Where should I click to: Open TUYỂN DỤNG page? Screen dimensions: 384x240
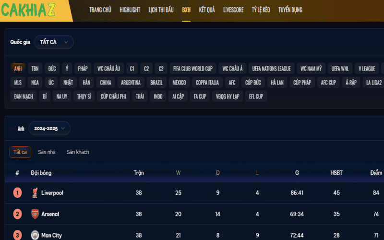point(290,10)
